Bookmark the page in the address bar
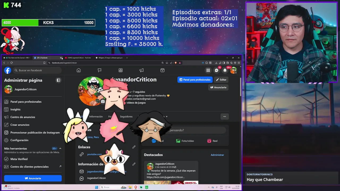The height and width of the screenshot is (191, 340). pos(44,63)
